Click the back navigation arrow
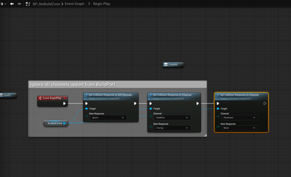The width and height of the screenshot is (291, 177). click(12, 4)
